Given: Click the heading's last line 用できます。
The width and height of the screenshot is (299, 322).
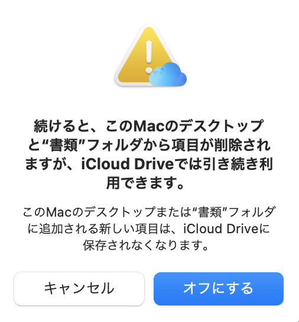Looking at the screenshot, I should 145,183.
